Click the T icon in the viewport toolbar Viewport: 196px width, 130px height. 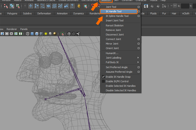coord(20,34)
